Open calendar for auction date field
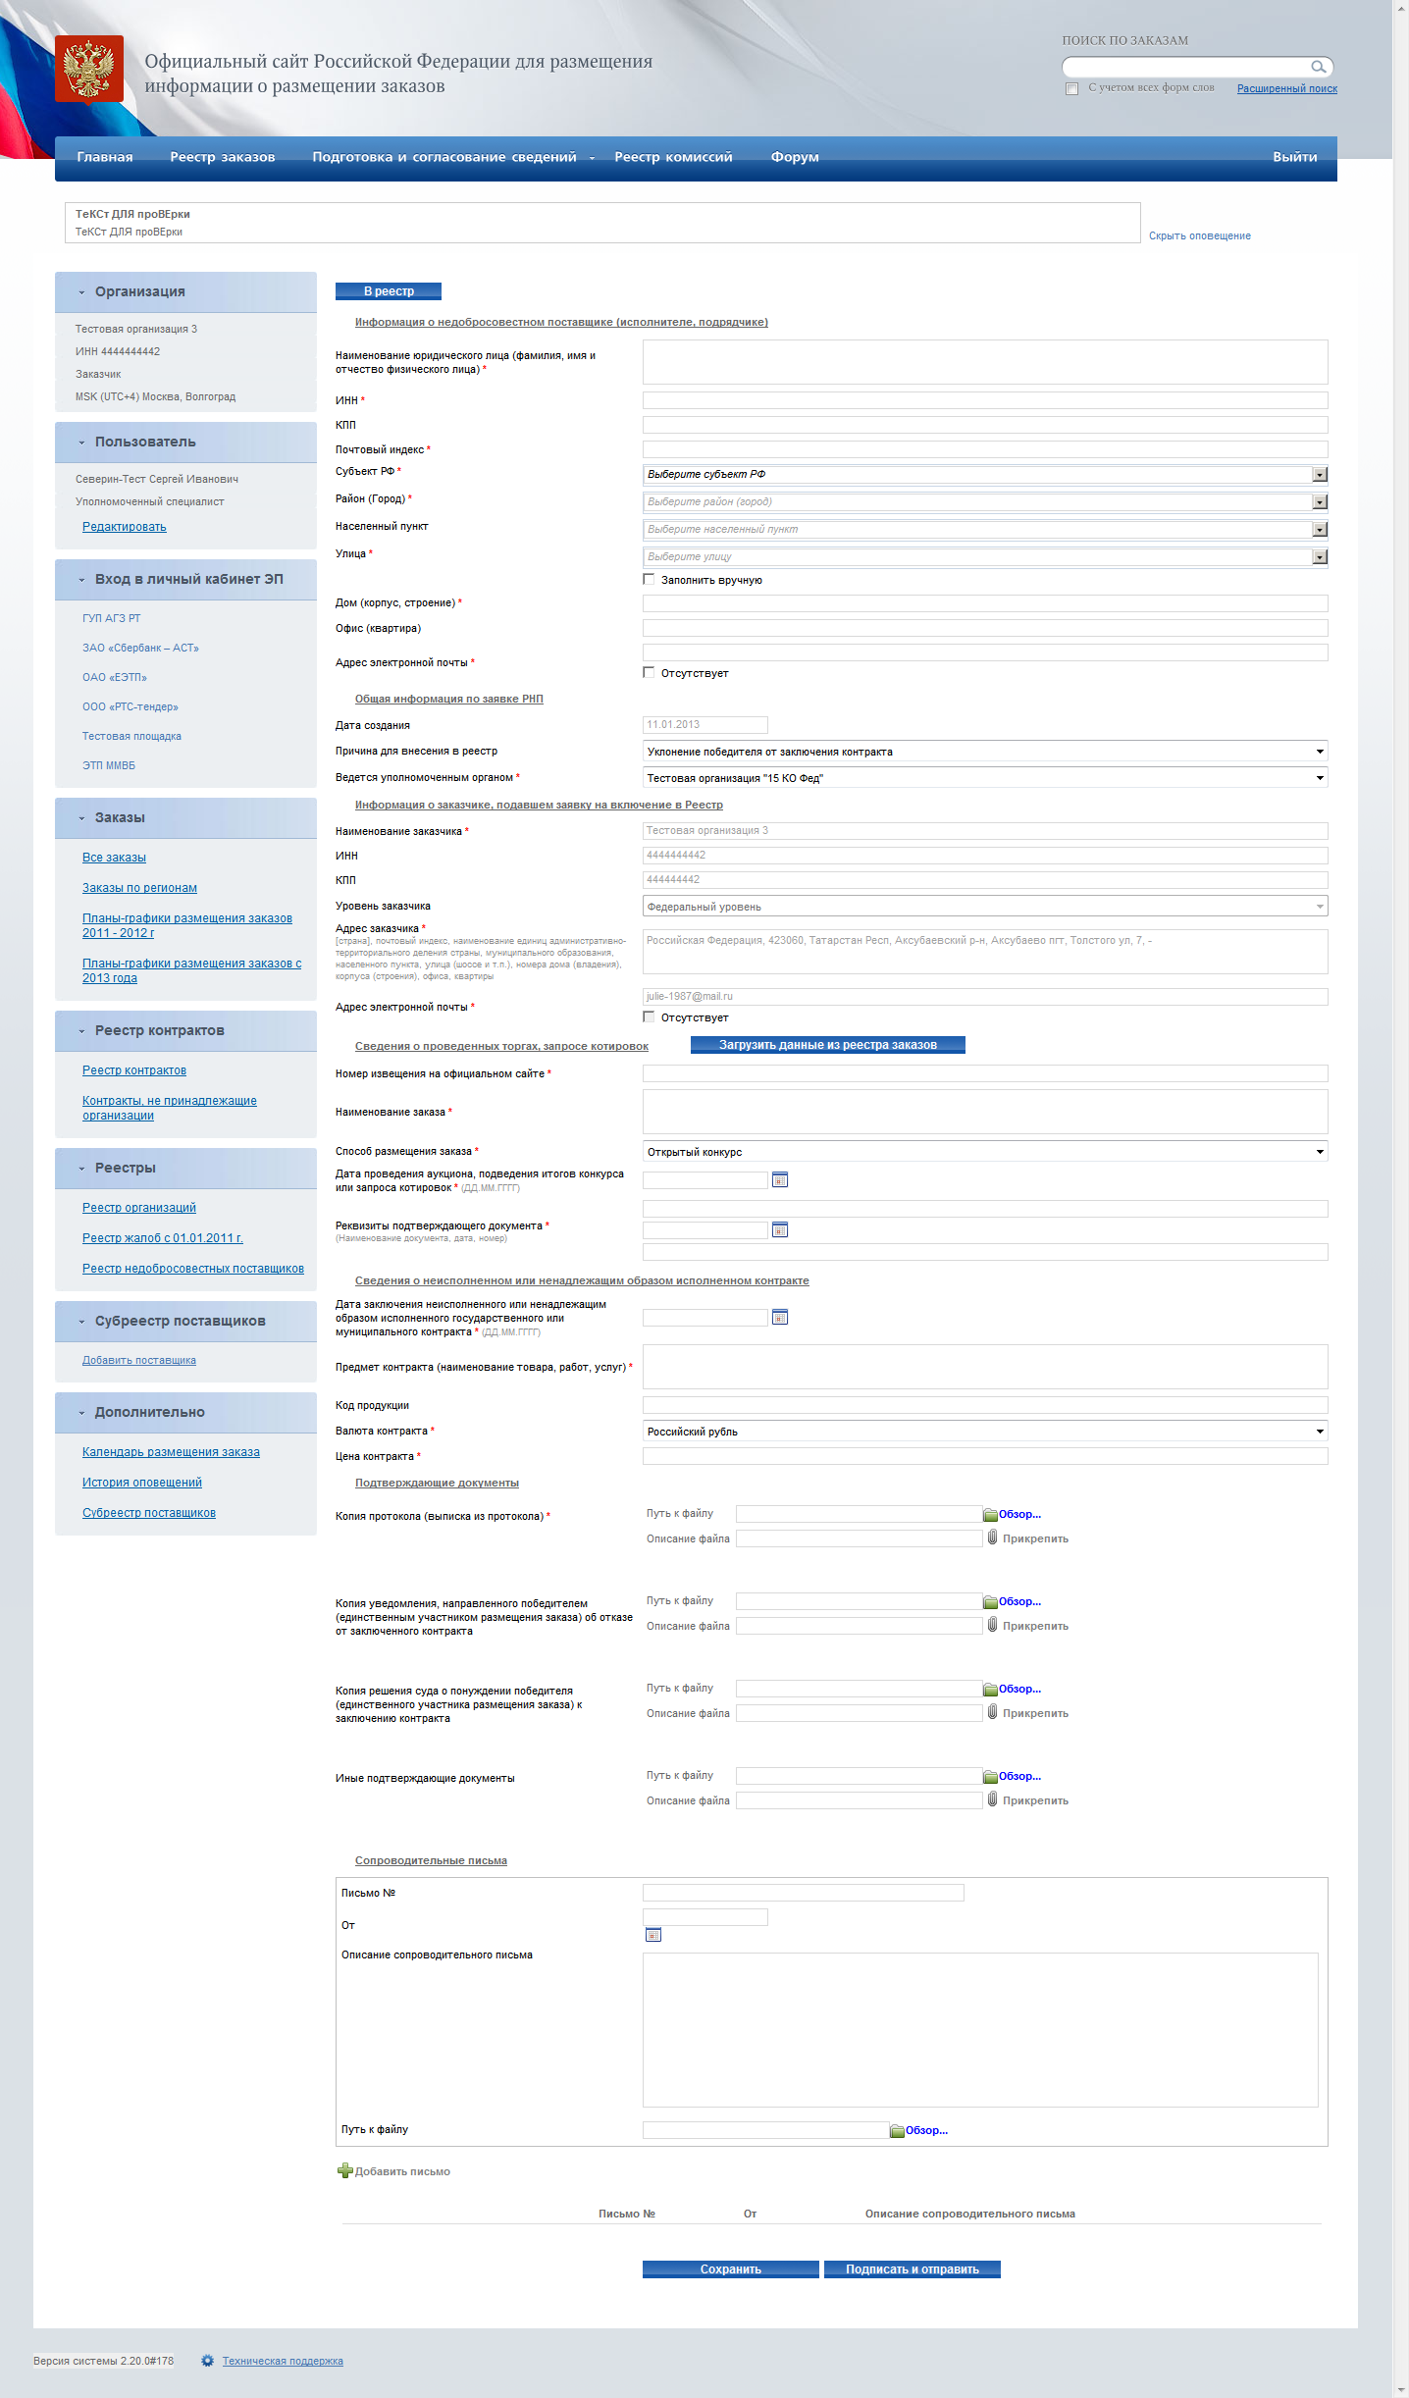The image size is (1409, 2398). 780,1179
